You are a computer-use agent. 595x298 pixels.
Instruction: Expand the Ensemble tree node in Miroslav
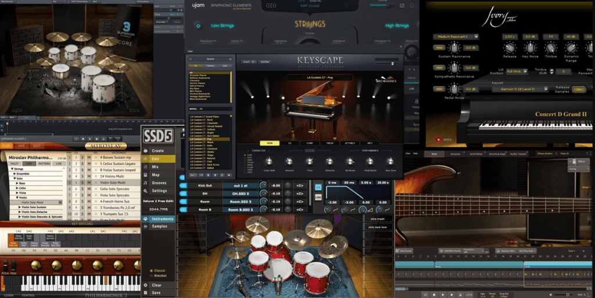pyautogui.click(x=15, y=174)
